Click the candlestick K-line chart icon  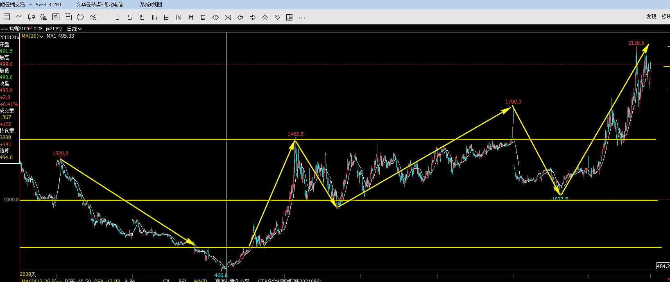pos(31,17)
